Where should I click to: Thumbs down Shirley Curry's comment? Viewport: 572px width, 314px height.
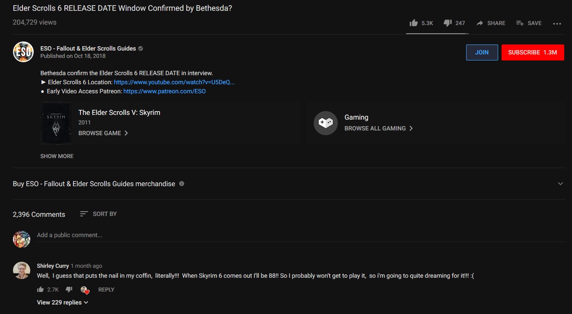click(69, 289)
